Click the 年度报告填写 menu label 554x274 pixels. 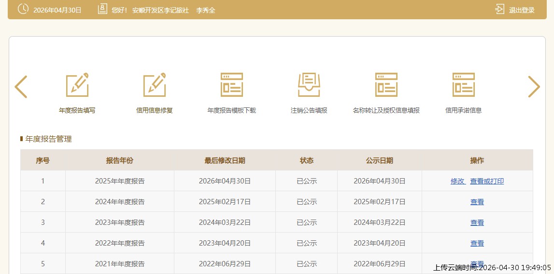coord(77,110)
